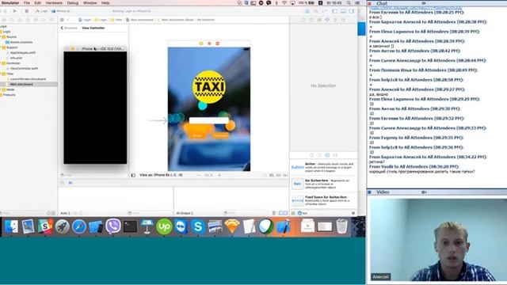Click the First Responder scene dock icon
This screenshot has width=507, height=285.
tap(209, 44)
